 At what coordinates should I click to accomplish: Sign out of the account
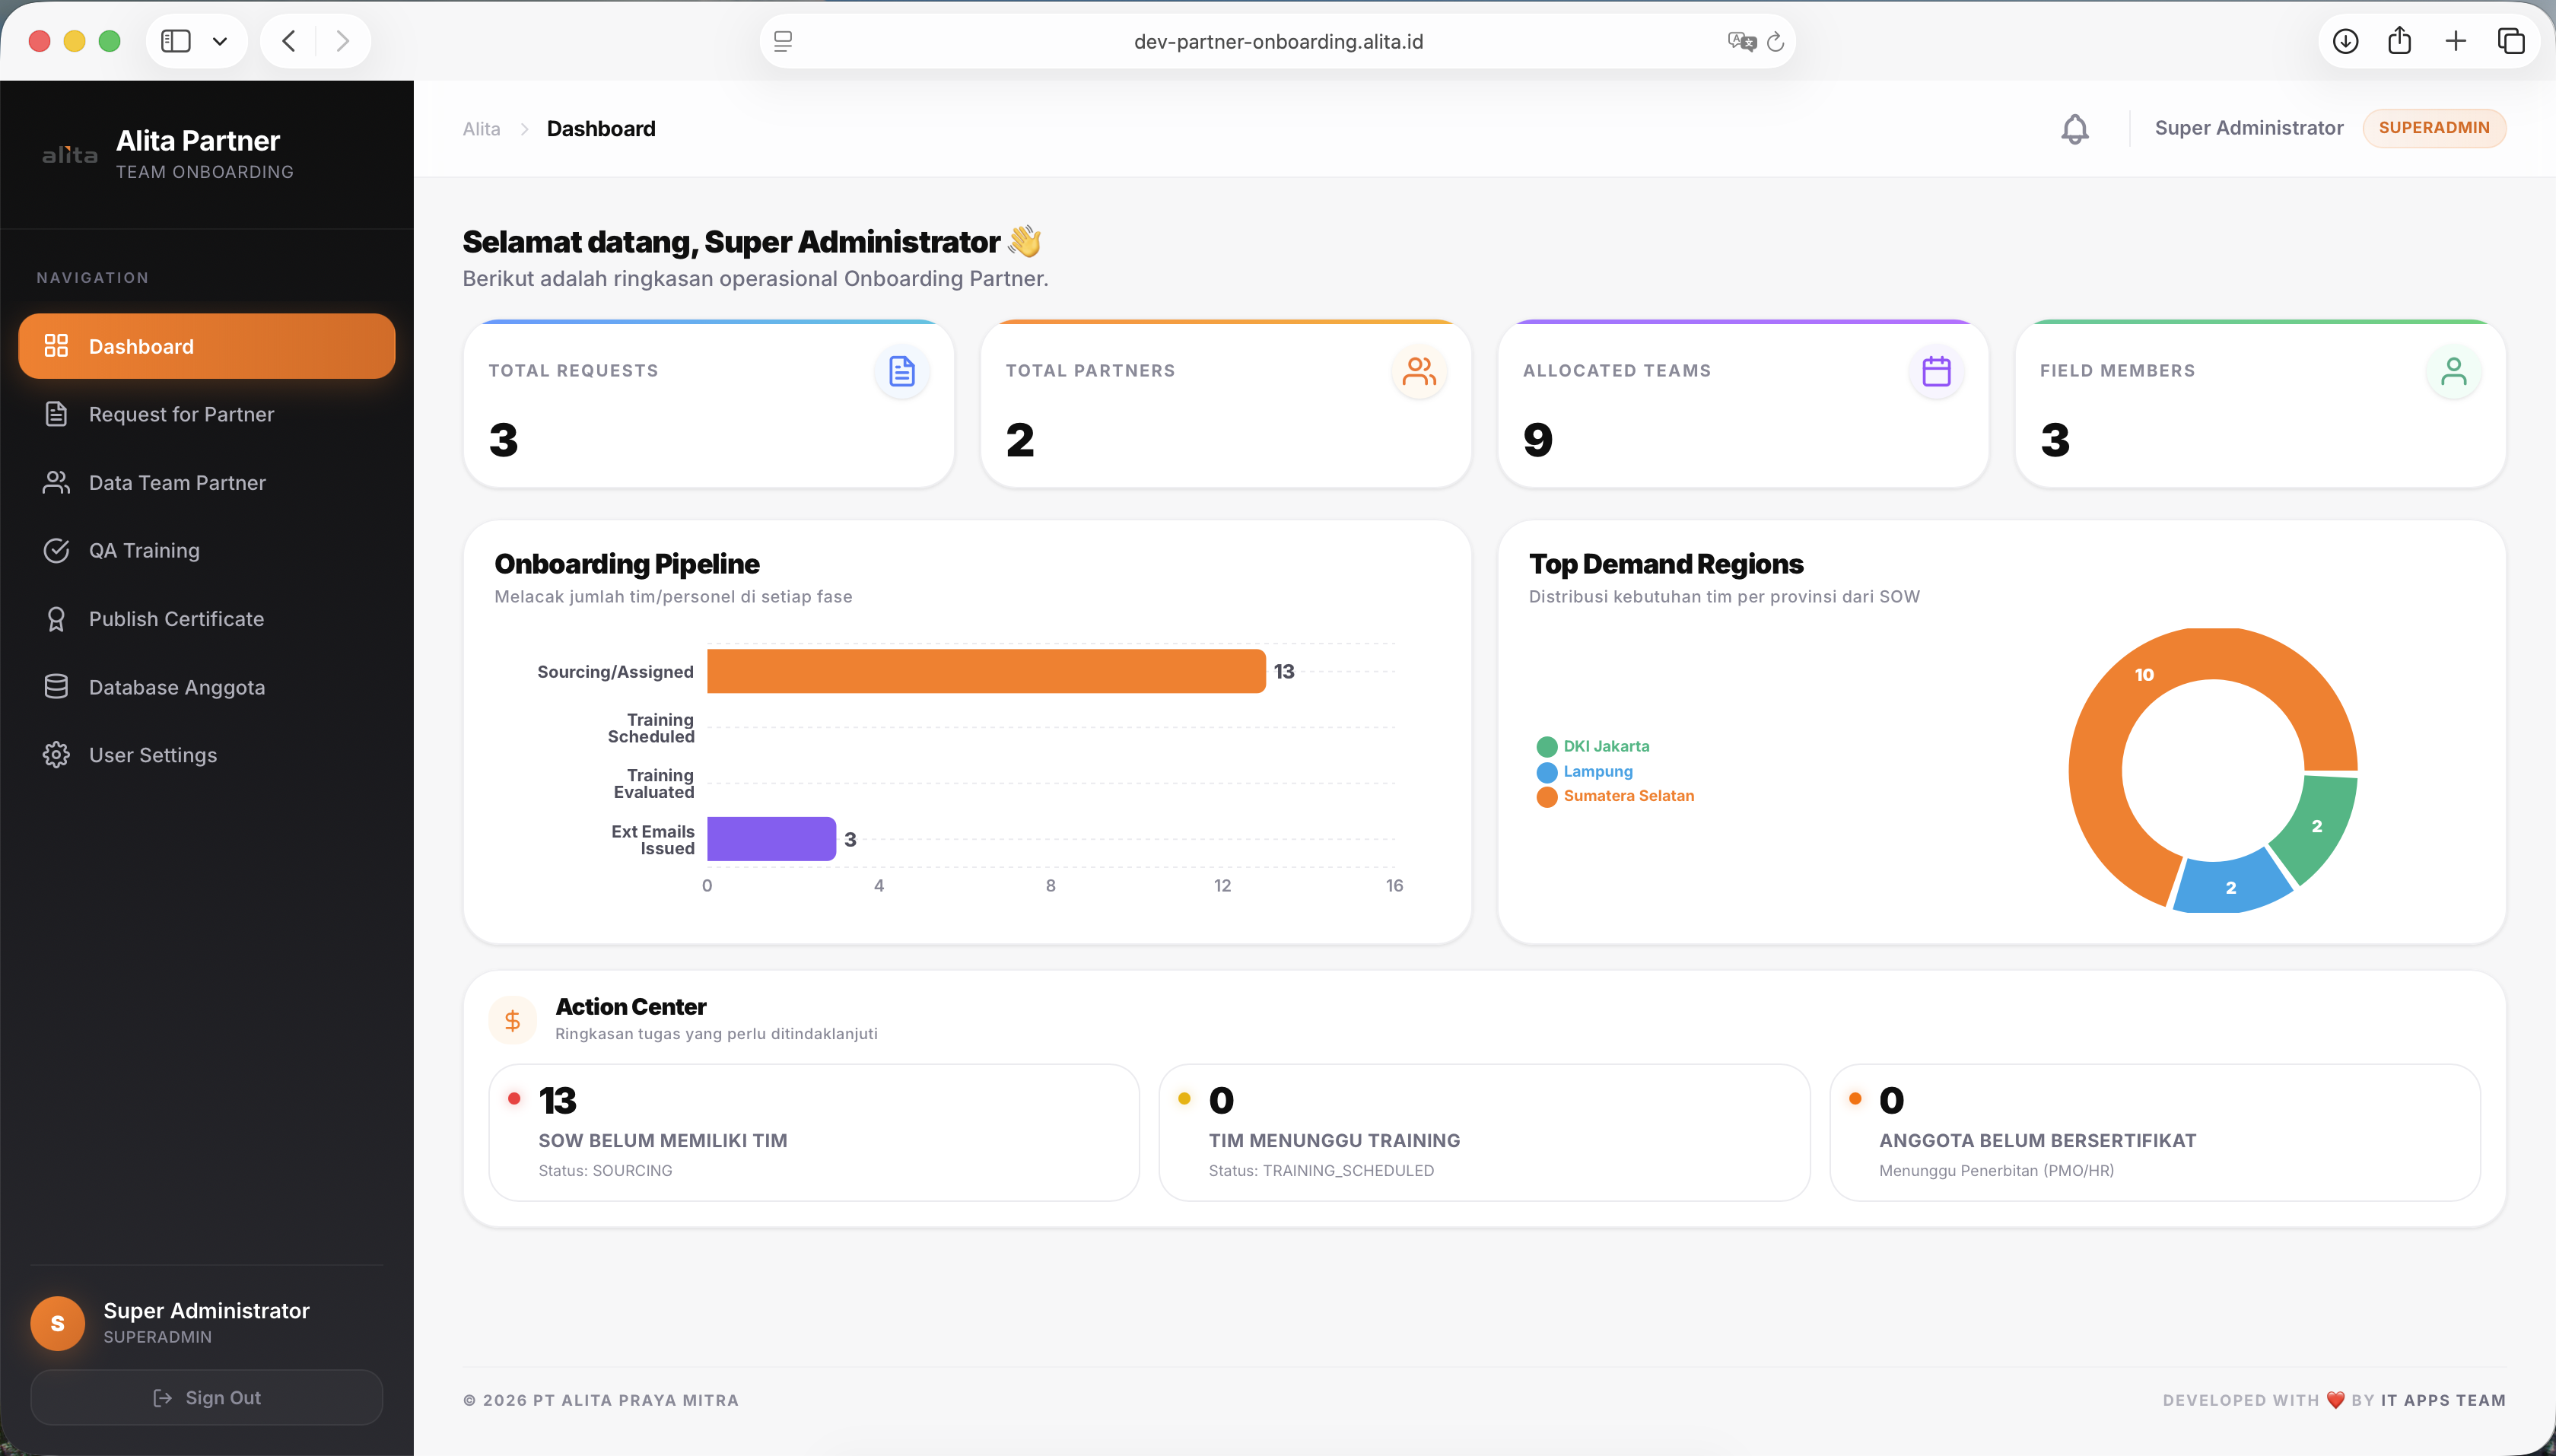[x=207, y=1397]
